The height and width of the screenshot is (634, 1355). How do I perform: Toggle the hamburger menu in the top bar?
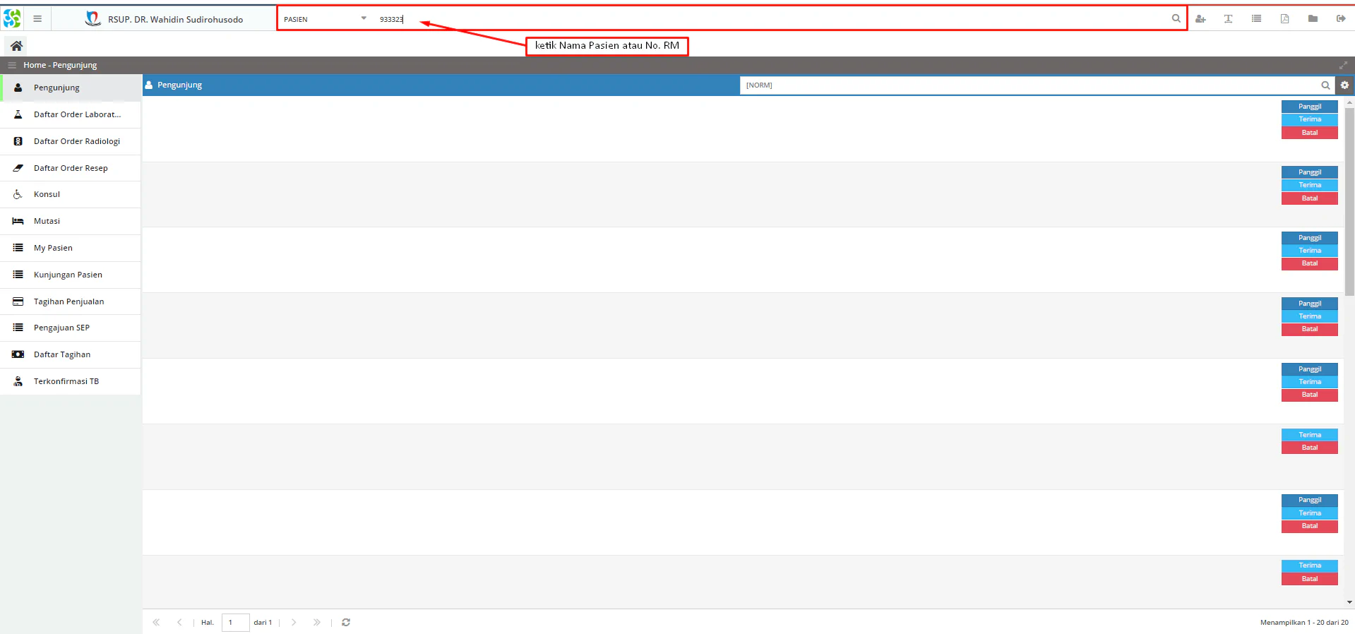[x=37, y=19]
